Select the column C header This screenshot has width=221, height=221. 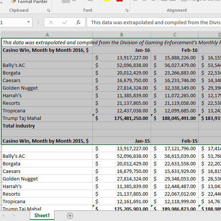coord(174,35)
